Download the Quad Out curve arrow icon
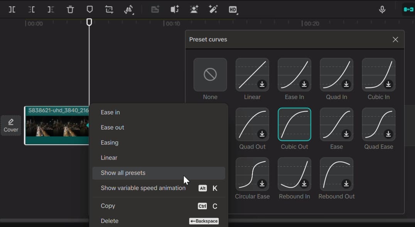Viewport: 415px width, 227px height. coord(262,134)
